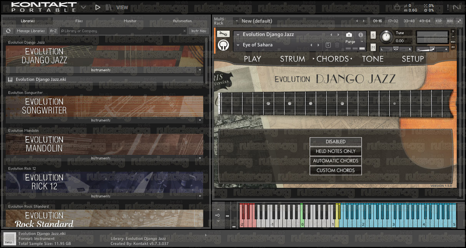Click the snapshot camera icon
This screenshot has width=466, height=248.
349,34
